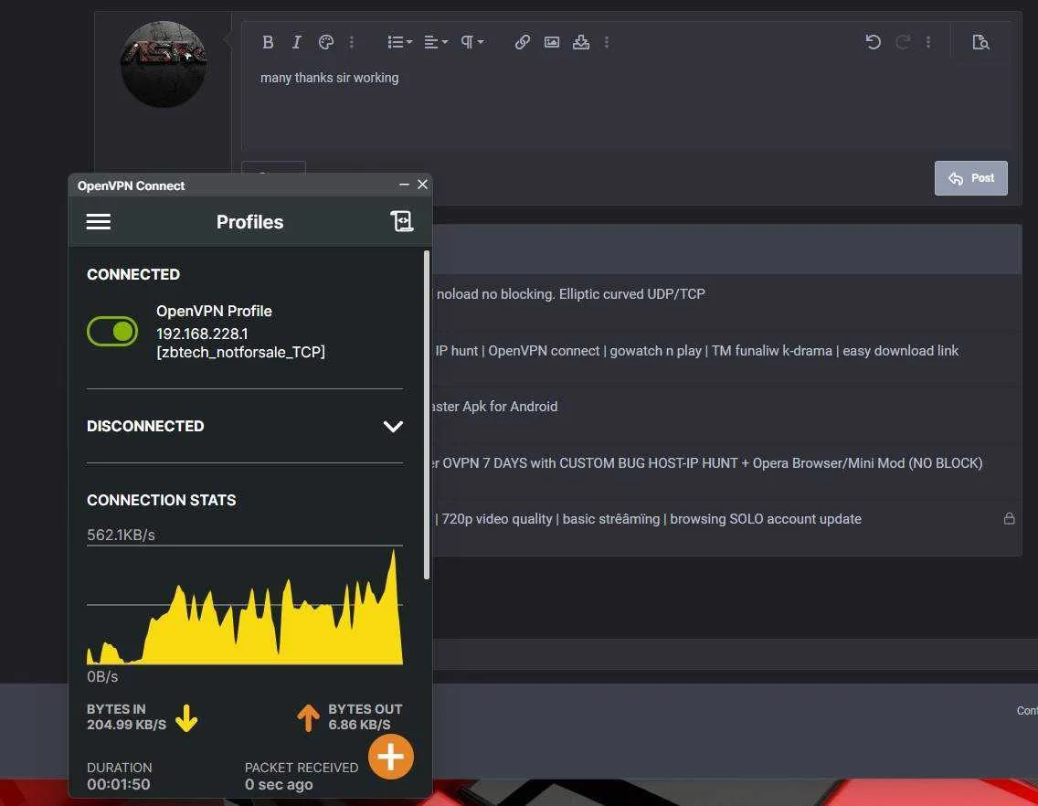Insert an image in the editor
The image size is (1038, 806).
pyautogui.click(x=552, y=42)
